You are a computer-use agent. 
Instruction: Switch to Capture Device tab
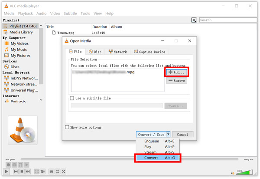point(149,52)
